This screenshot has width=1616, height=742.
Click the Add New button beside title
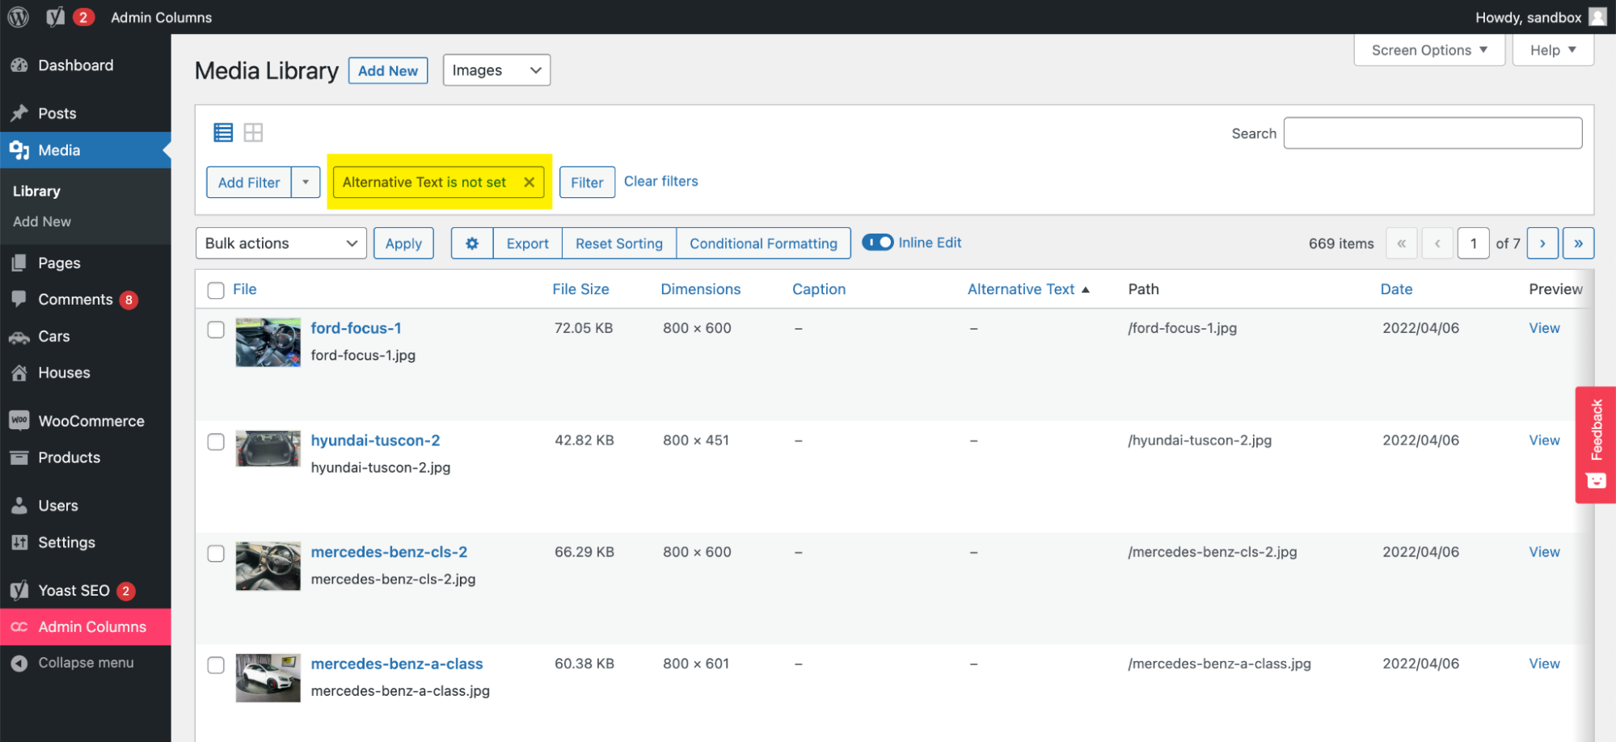[x=388, y=71]
